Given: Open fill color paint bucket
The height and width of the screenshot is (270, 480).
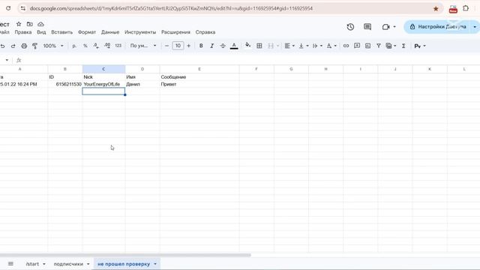Looking at the screenshot, I should coord(248,46).
